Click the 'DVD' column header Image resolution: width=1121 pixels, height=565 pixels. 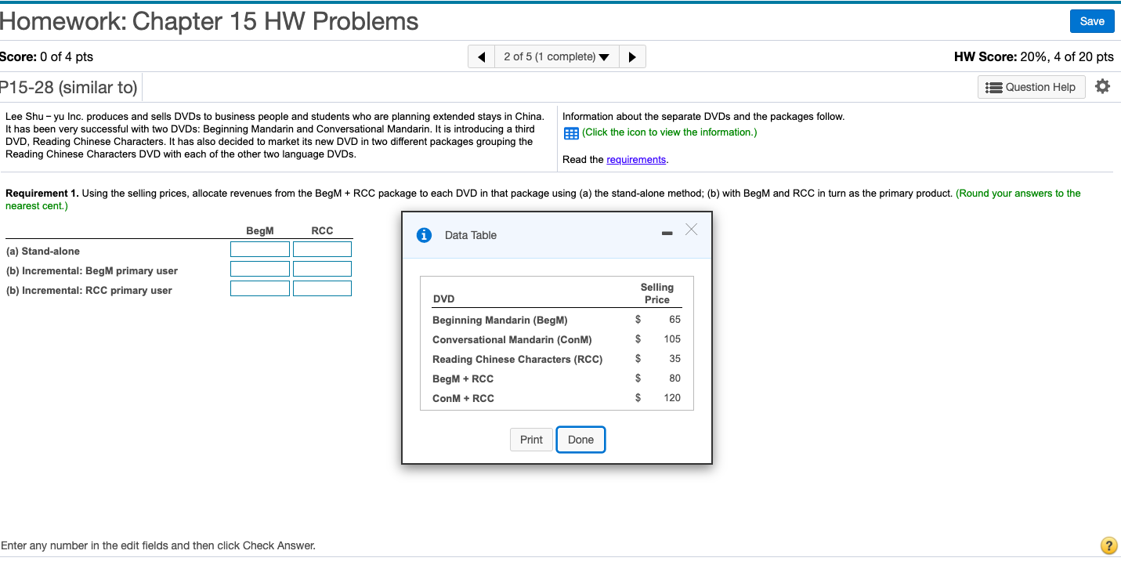coord(443,299)
